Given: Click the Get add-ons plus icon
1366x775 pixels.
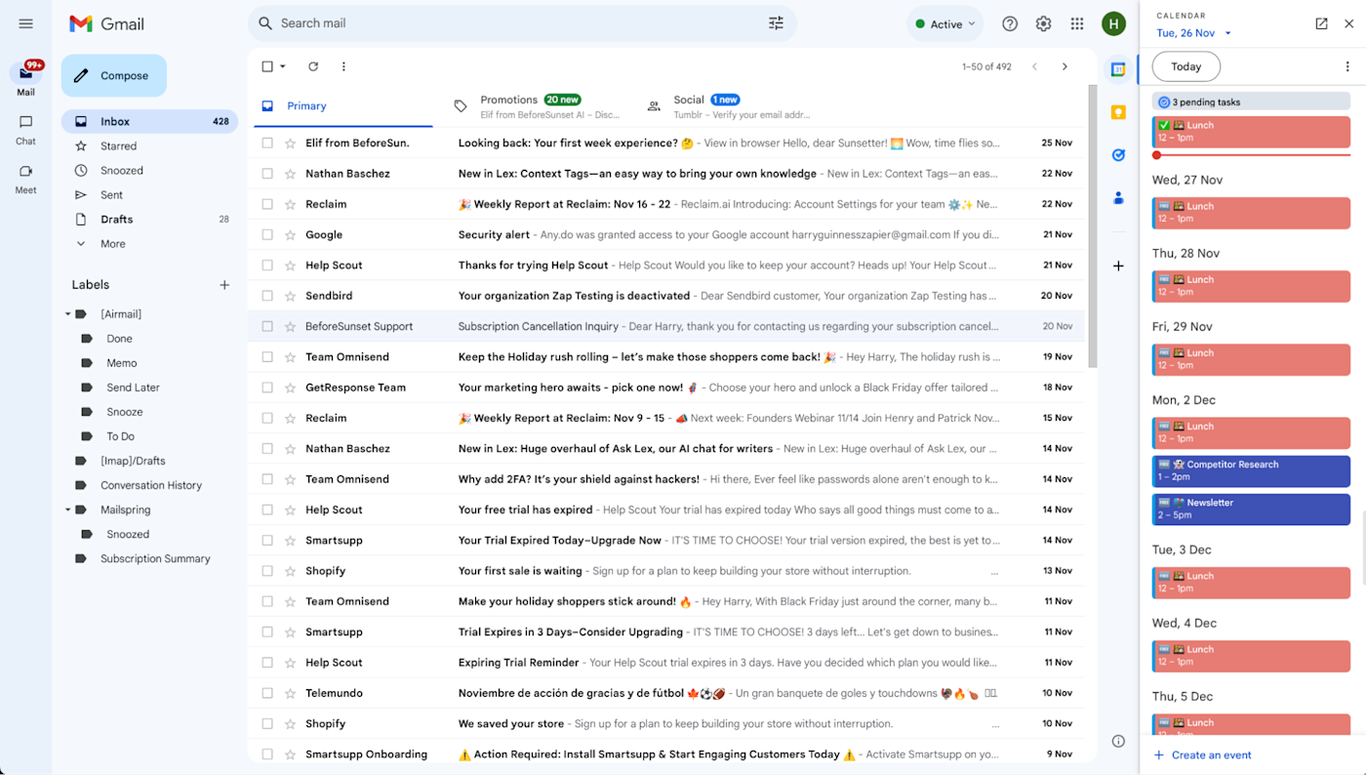Looking at the screenshot, I should pos(1118,265).
